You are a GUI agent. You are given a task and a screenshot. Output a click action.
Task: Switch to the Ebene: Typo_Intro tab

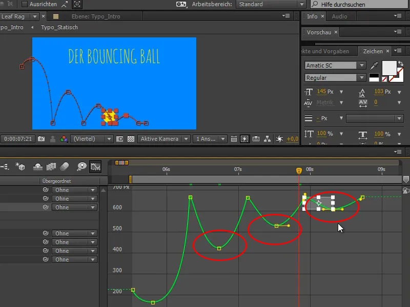96,16
